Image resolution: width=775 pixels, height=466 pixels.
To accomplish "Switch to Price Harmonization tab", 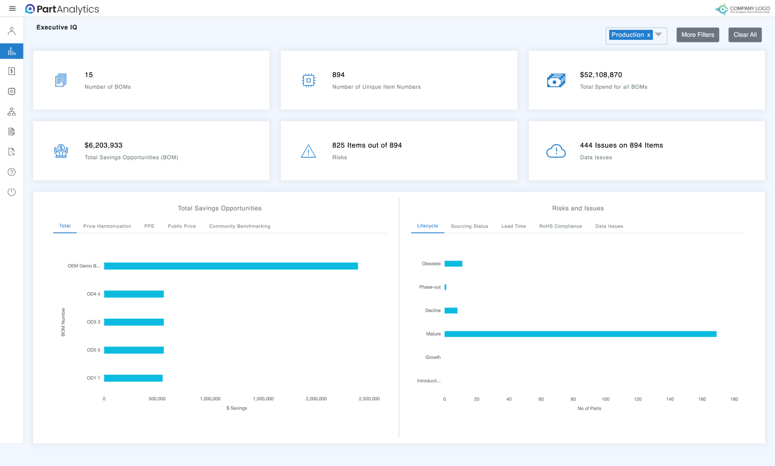I will click(107, 226).
